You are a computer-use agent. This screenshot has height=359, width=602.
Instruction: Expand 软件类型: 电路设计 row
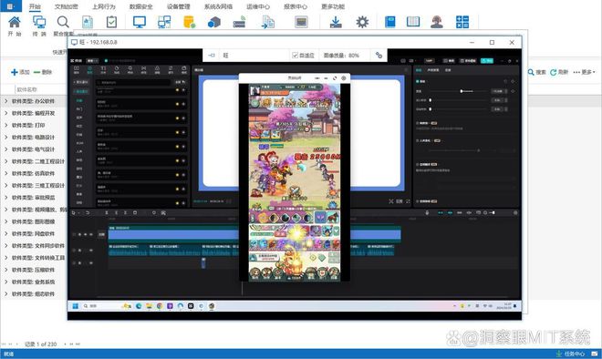point(5,137)
